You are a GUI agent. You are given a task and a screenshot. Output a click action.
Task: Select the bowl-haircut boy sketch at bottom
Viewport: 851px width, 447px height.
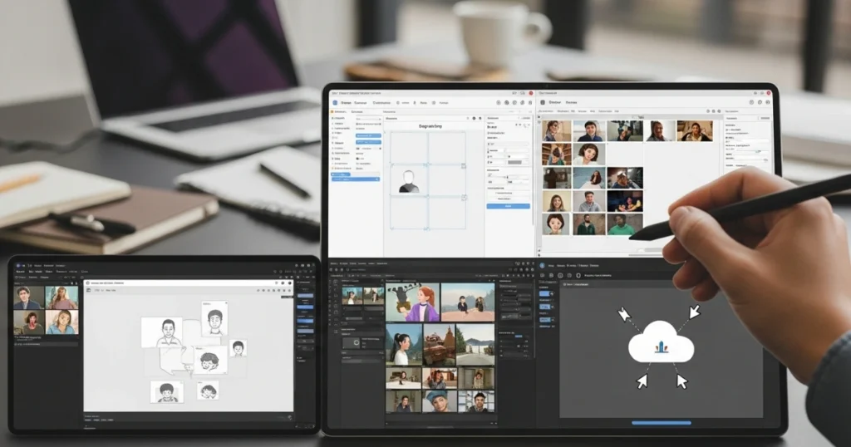point(166,391)
